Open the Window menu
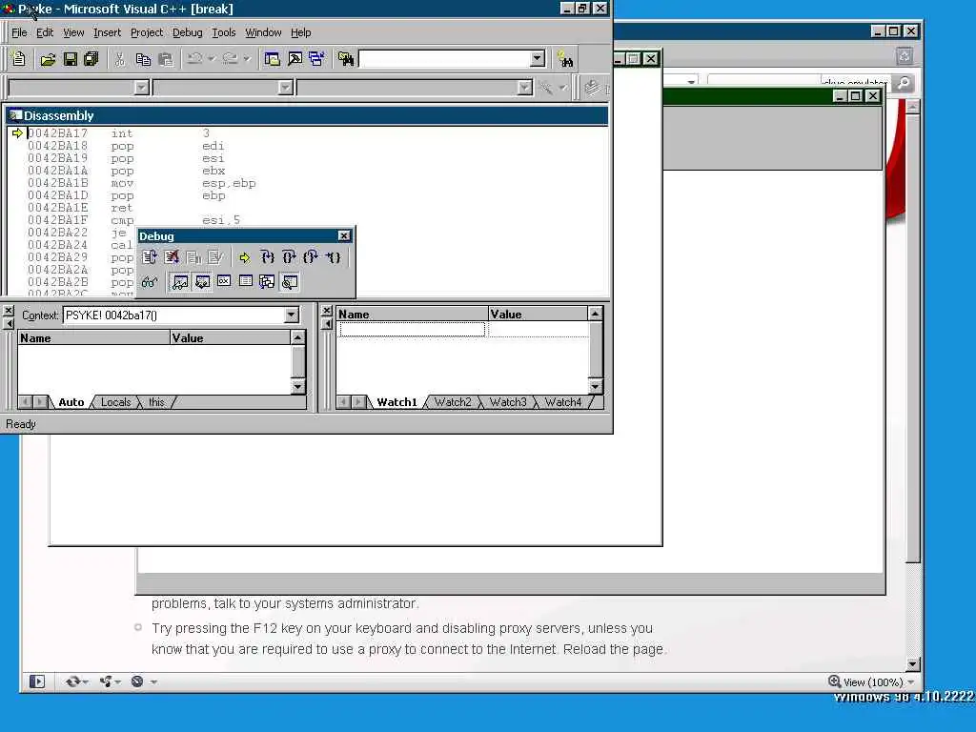Image resolution: width=976 pixels, height=732 pixels. [x=263, y=32]
